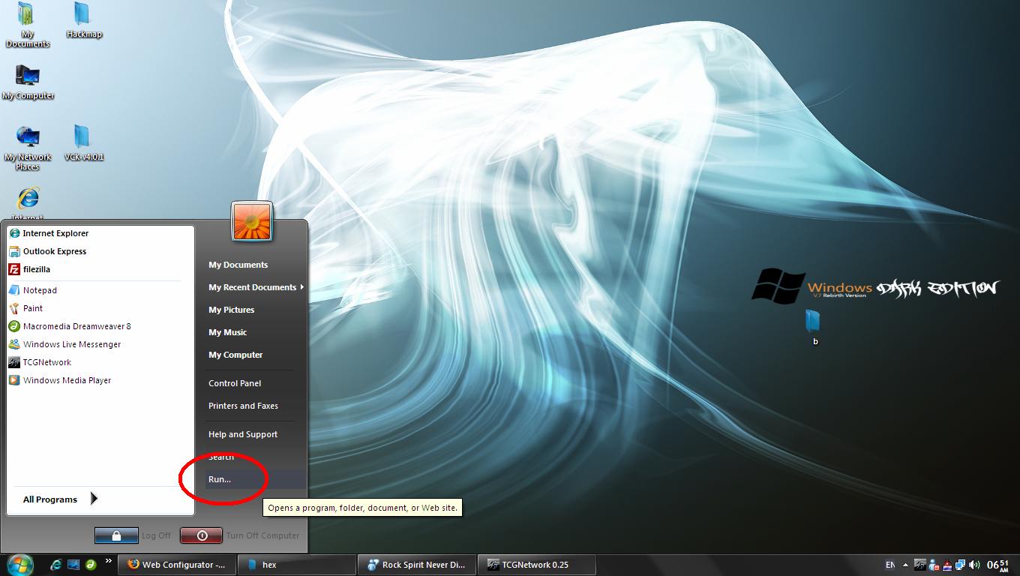Open My Documents from Start menu right pane
Screen dimensions: 1020x576
pyautogui.click(x=238, y=265)
